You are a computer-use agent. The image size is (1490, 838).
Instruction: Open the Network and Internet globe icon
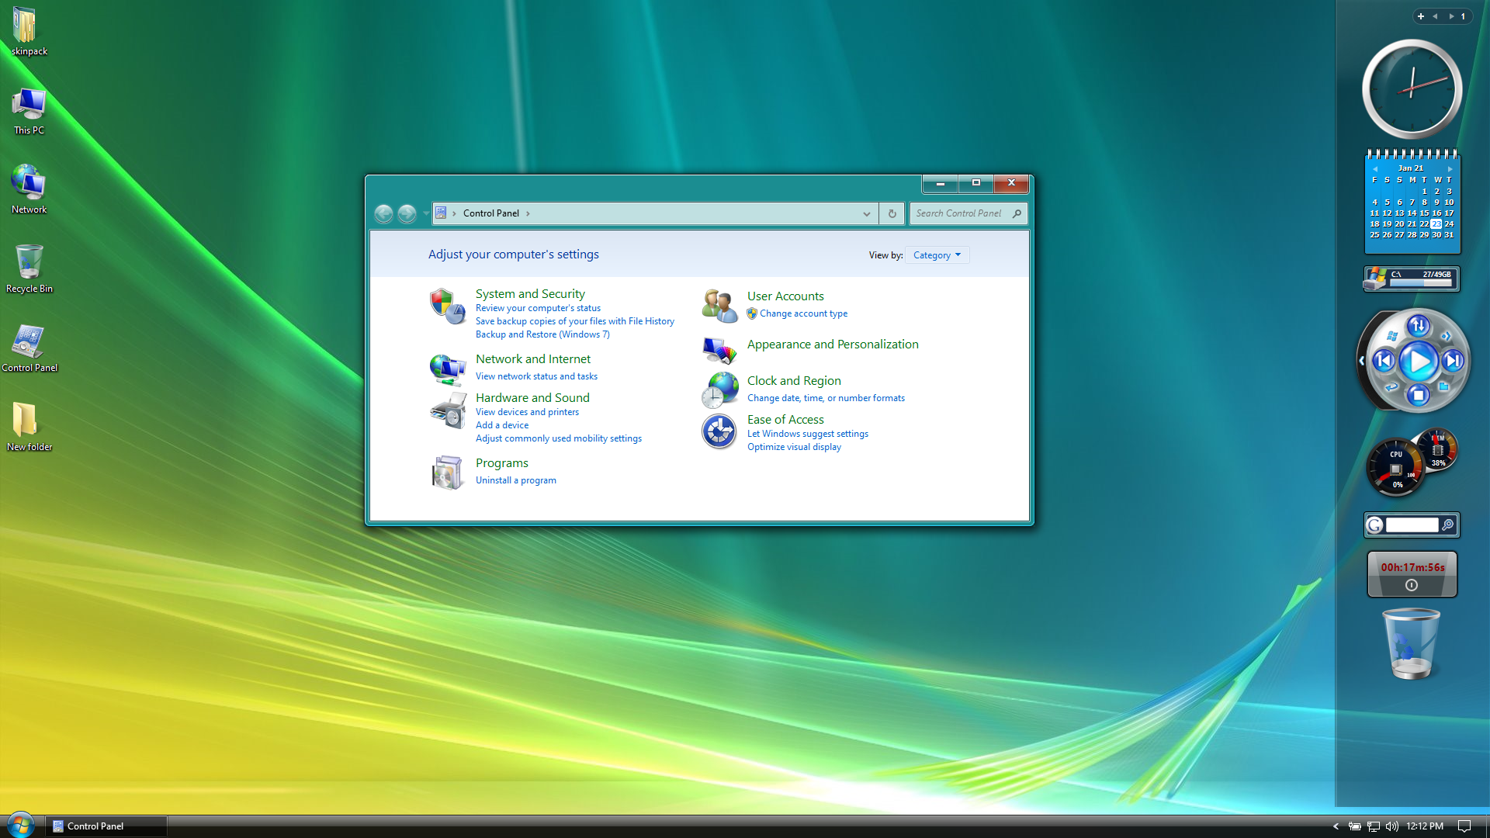447,369
